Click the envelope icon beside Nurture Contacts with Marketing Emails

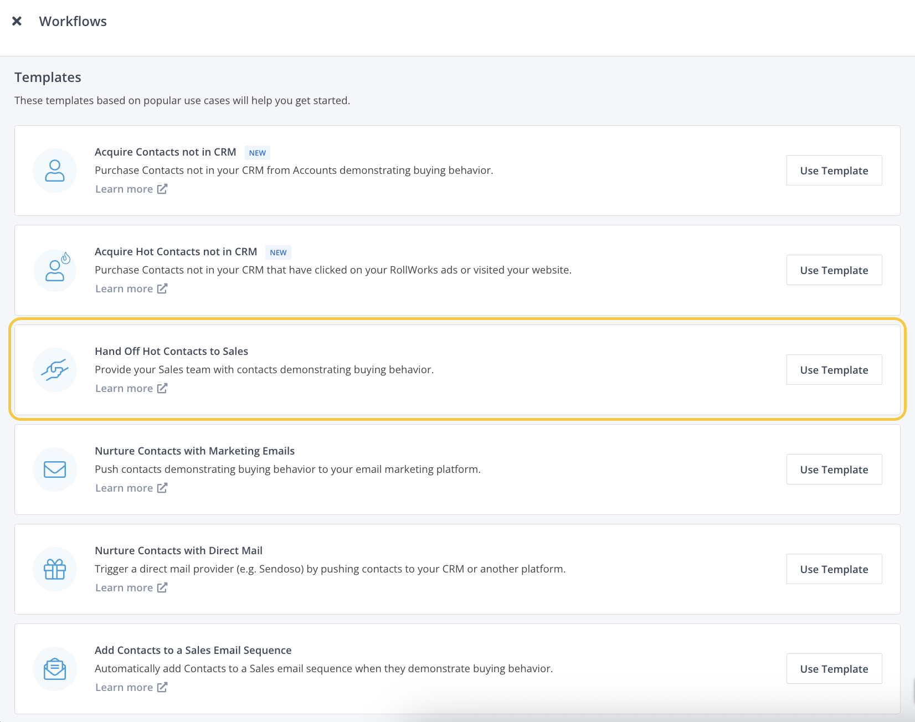coord(55,469)
